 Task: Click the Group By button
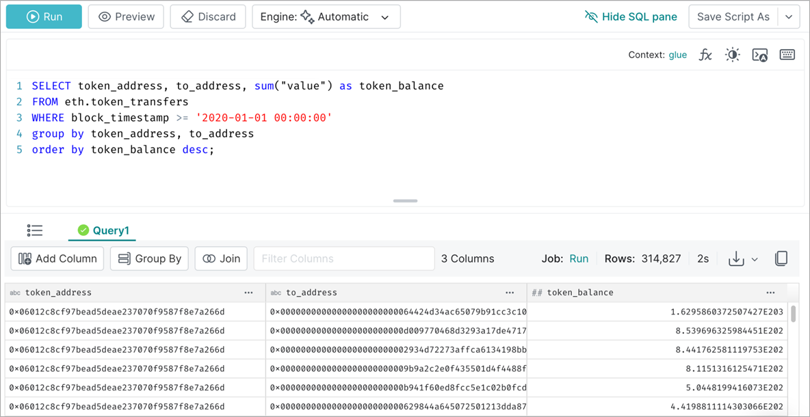click(149, 258)
